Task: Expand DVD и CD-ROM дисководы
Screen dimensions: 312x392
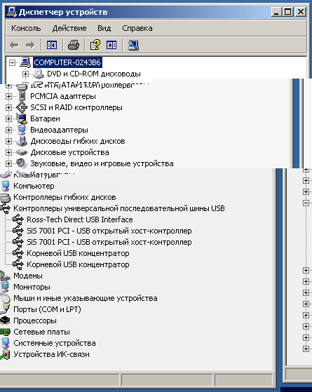Action: pyautogui.click(x=25, y=74)
